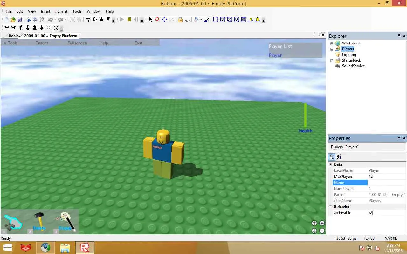The width and height of the screenshot is (407, 254).
Task: Collapse the Data property section
Action: pyautogui.click(x=331, y=164)
